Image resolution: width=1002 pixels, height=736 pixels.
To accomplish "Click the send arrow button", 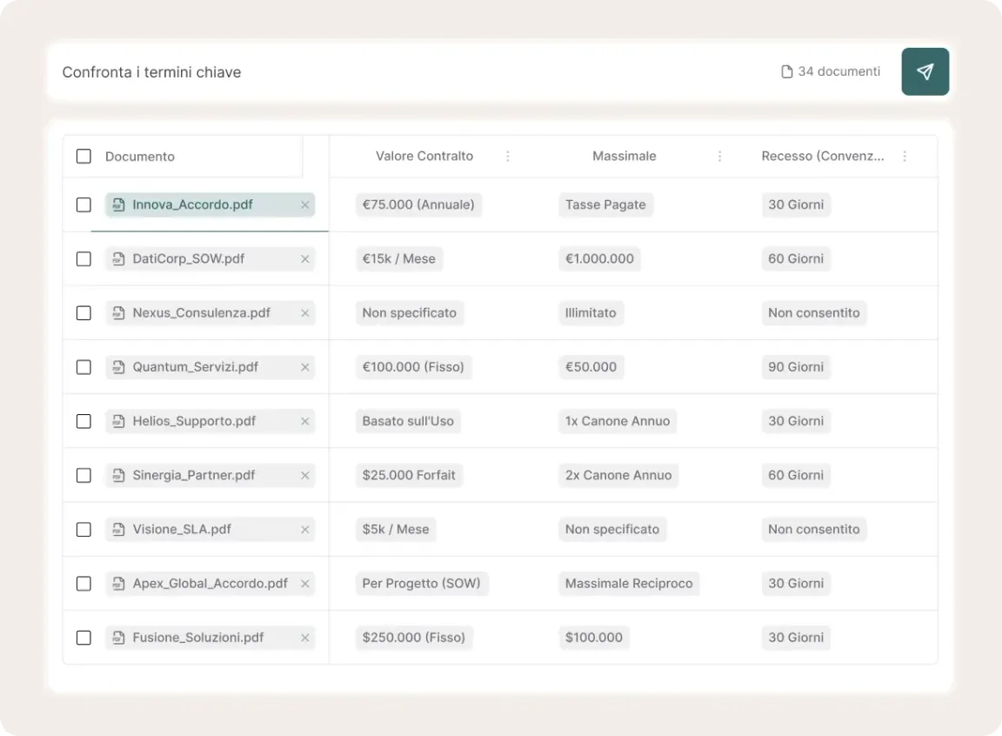I will 925,71.
